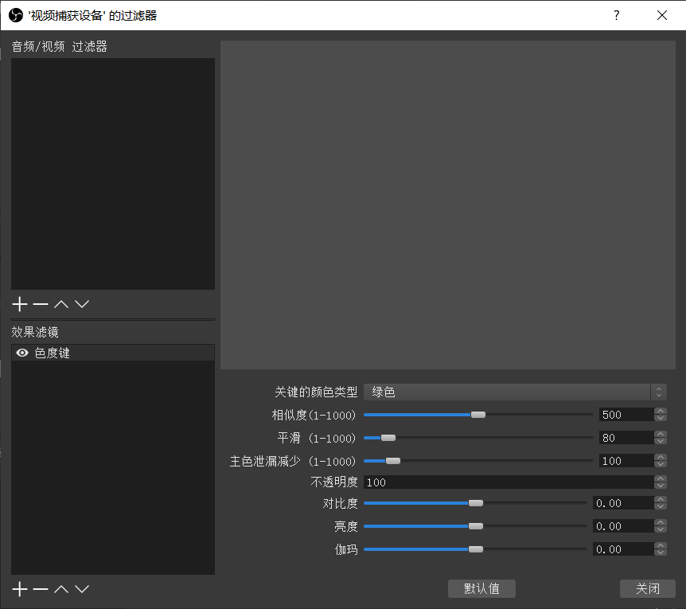Click the 平滑 slider handle
Image resolution: width=686 pixels, height=609 pixels.
tap(388, 438)
